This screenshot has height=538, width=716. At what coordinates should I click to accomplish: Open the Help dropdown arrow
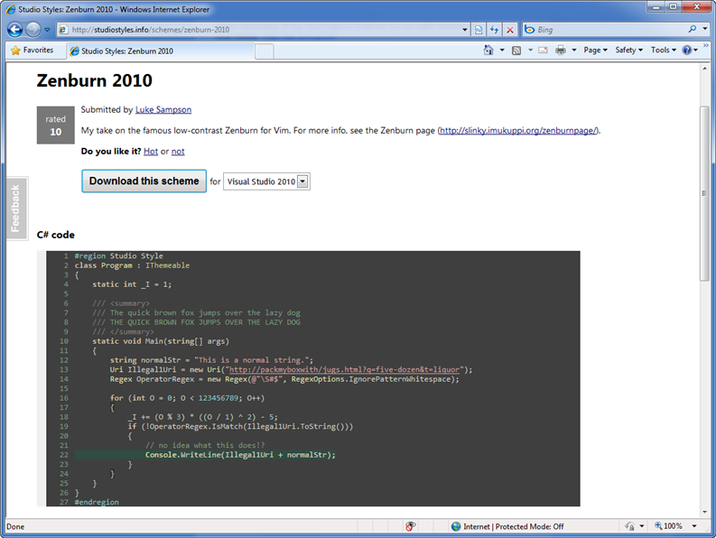[x=696, y=51]
